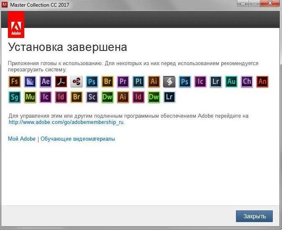Select the Br icon beside the Sc icon
Image resolution: width=282 pixels, height=230 pixels.
[77, 97]
